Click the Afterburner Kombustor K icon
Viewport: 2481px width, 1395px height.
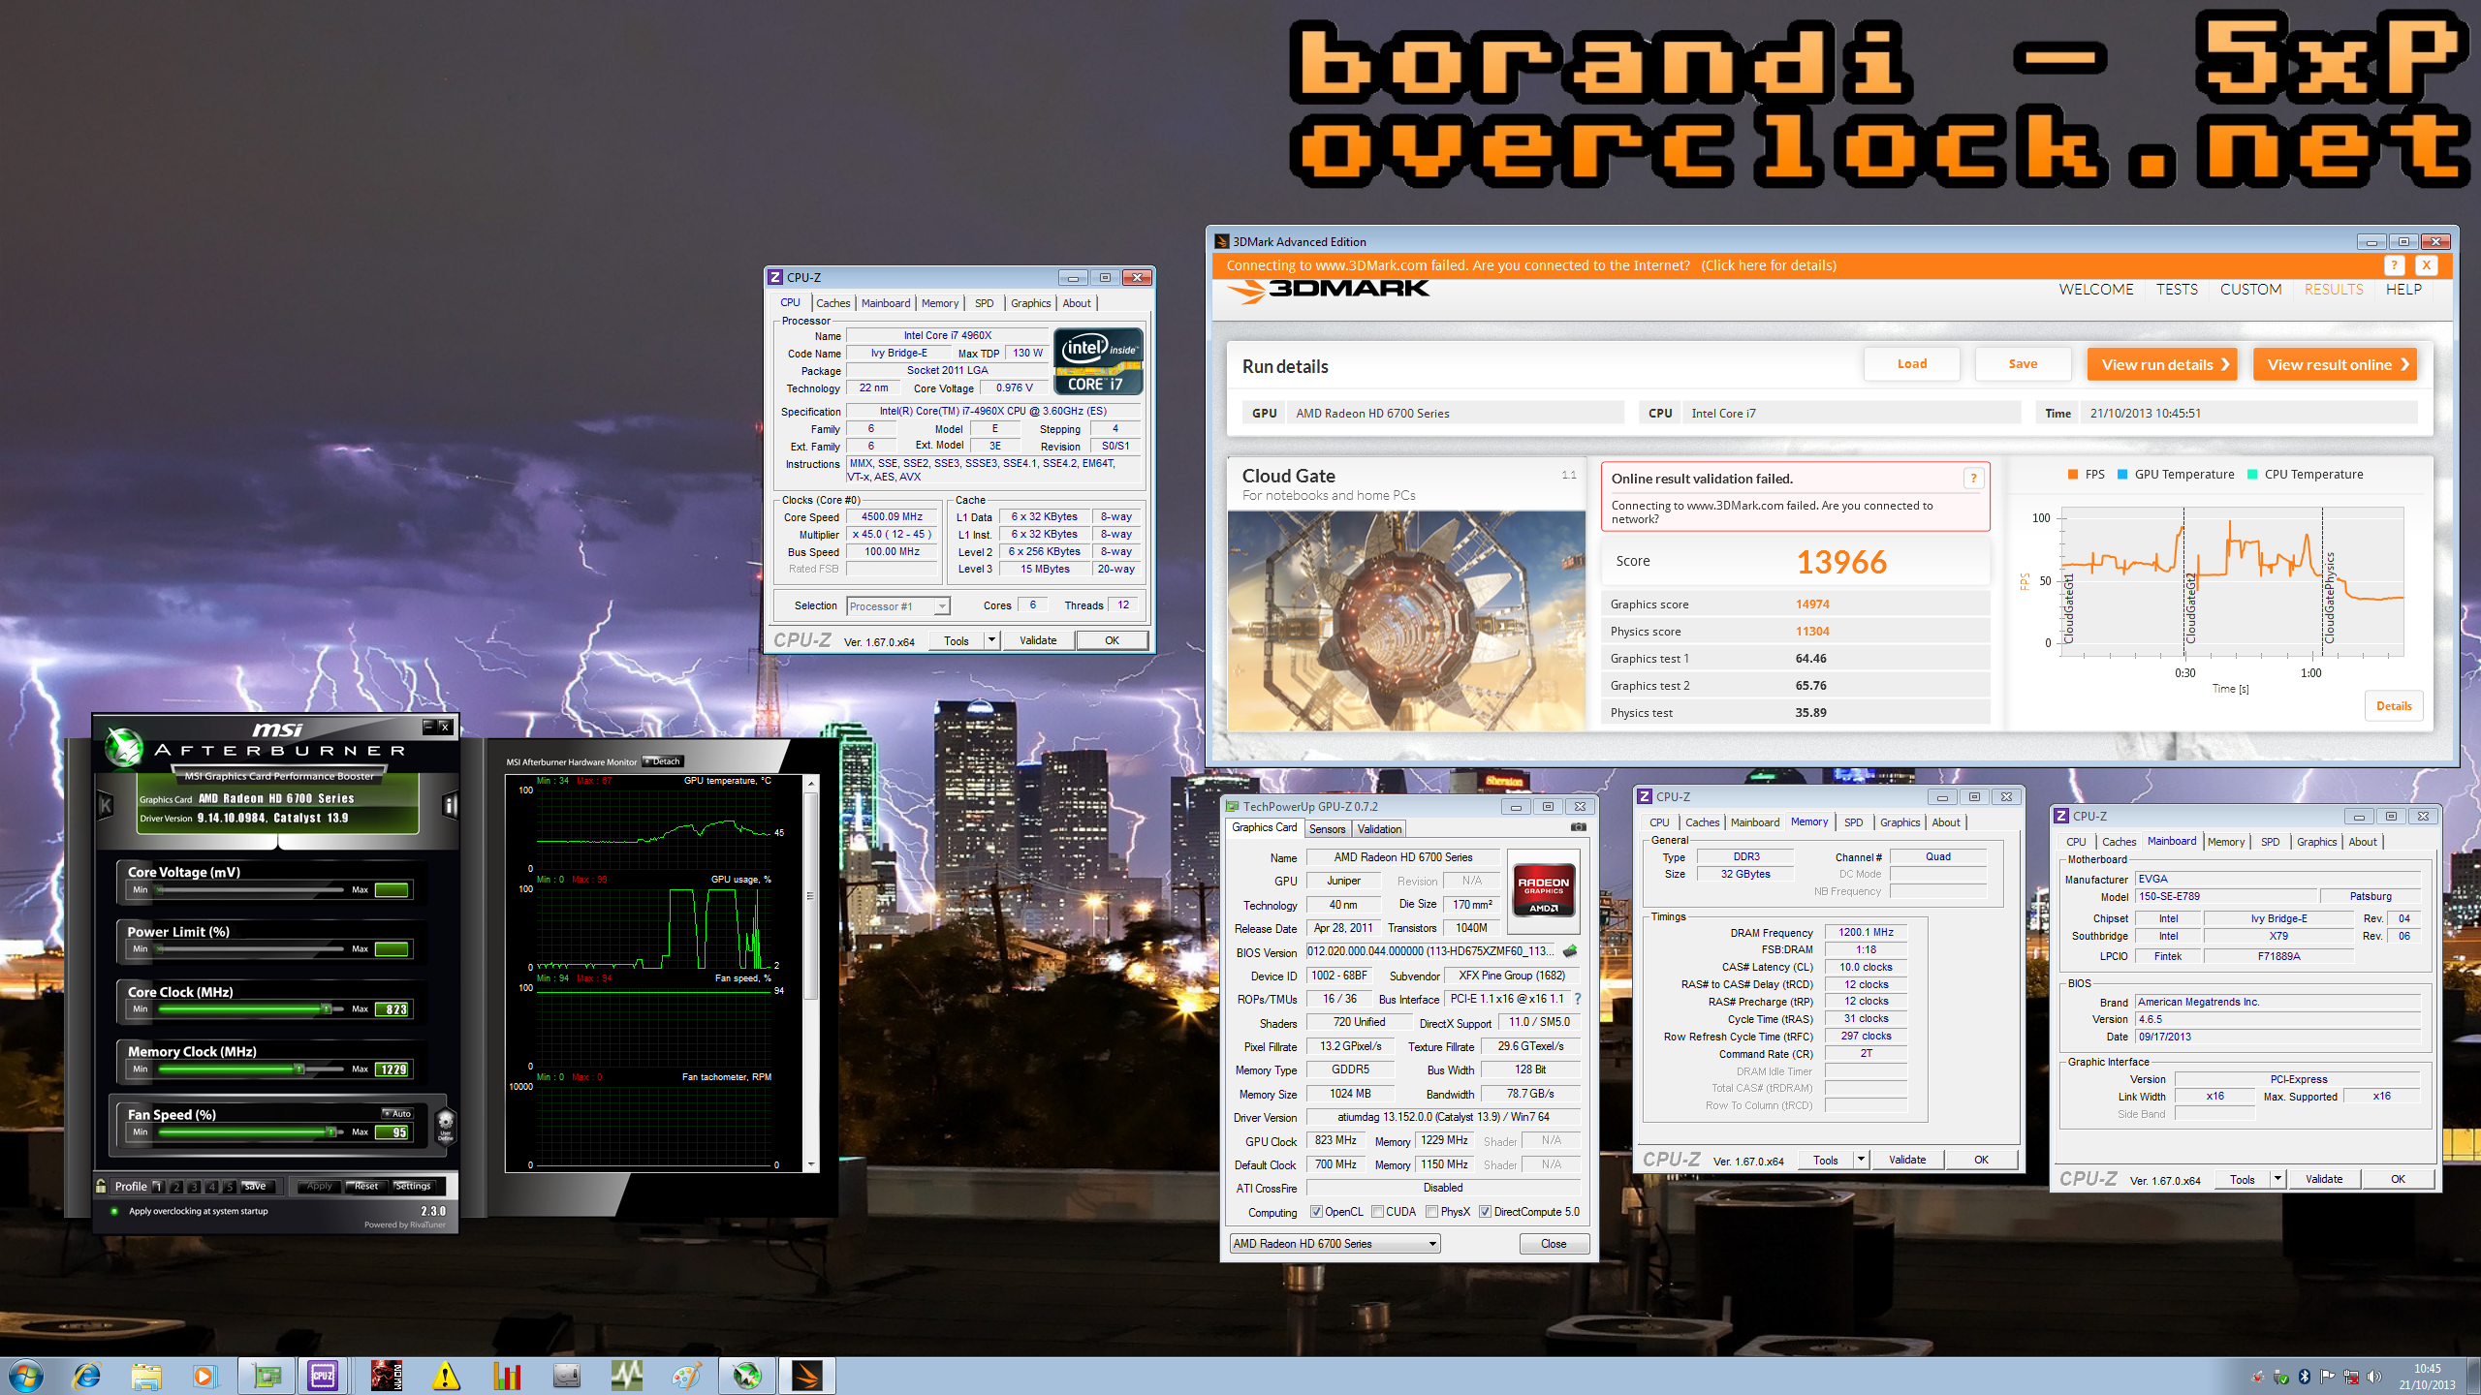click(x=106, y=805)
